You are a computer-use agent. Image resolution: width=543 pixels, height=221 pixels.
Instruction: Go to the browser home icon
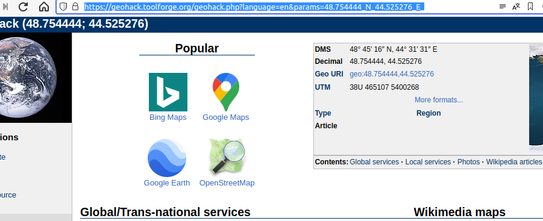[43, 7]
